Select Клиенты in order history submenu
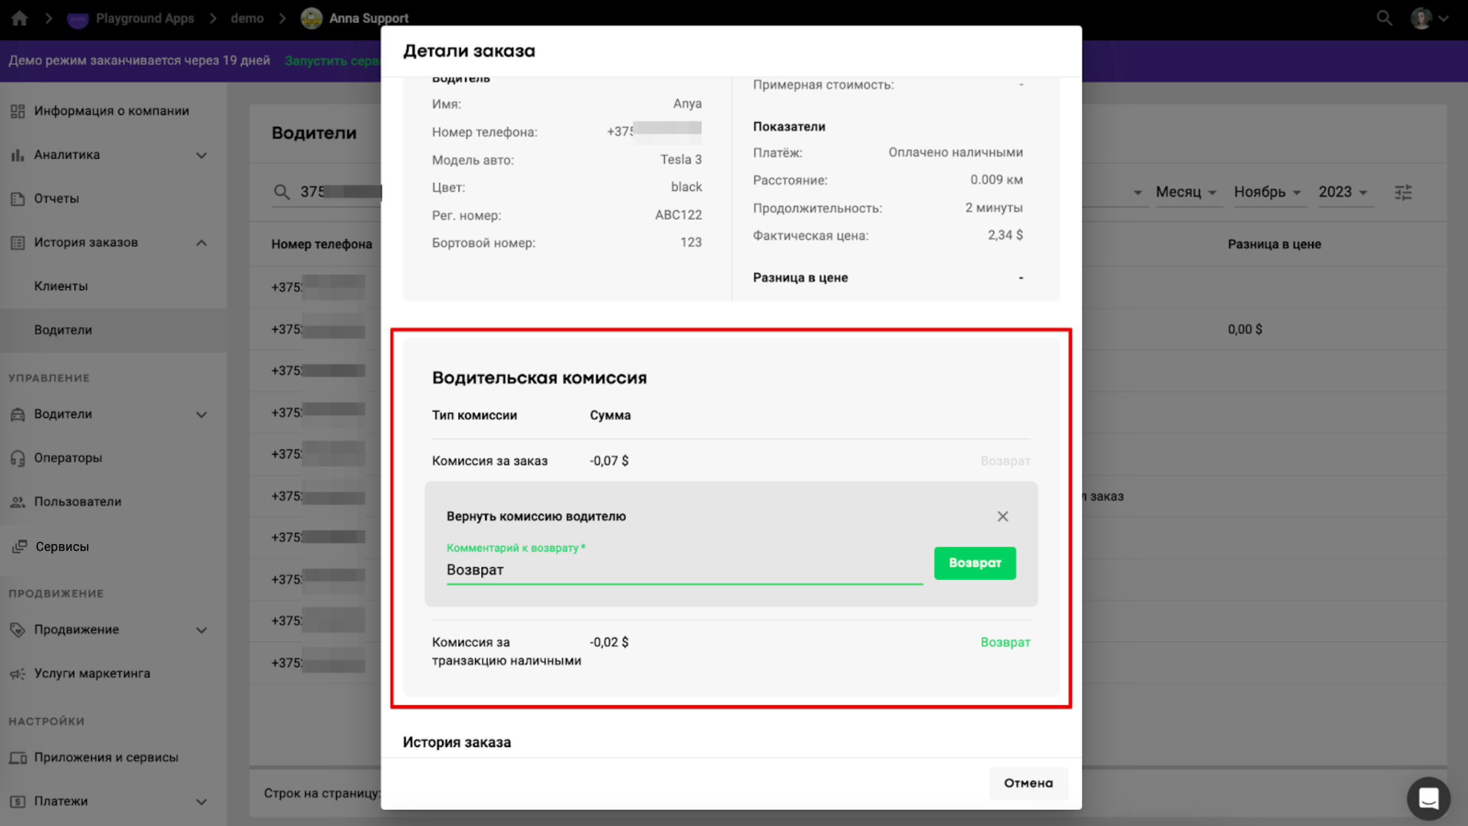 [x=61, y=286]
